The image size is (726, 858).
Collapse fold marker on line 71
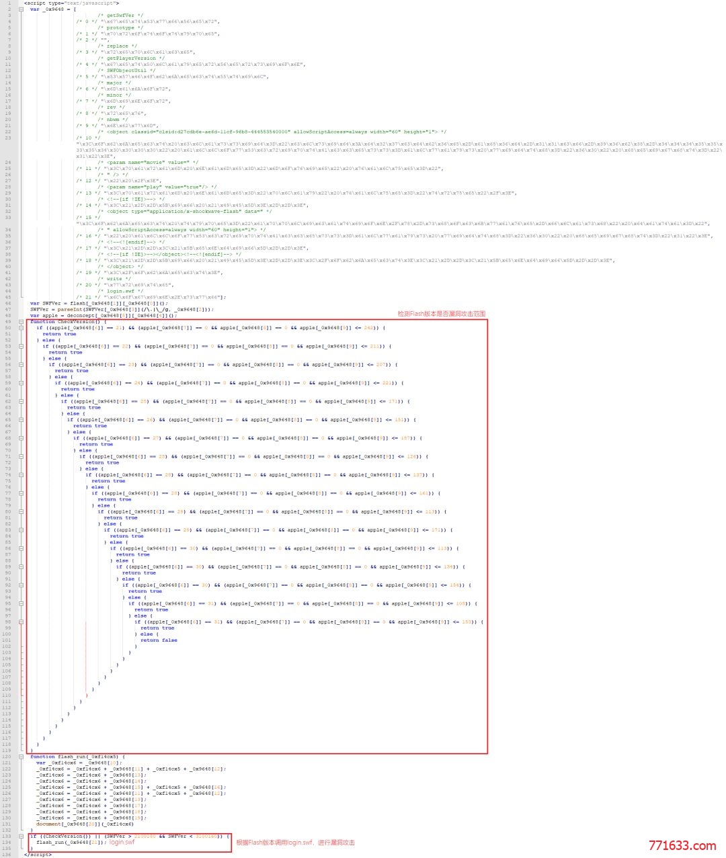21,457
